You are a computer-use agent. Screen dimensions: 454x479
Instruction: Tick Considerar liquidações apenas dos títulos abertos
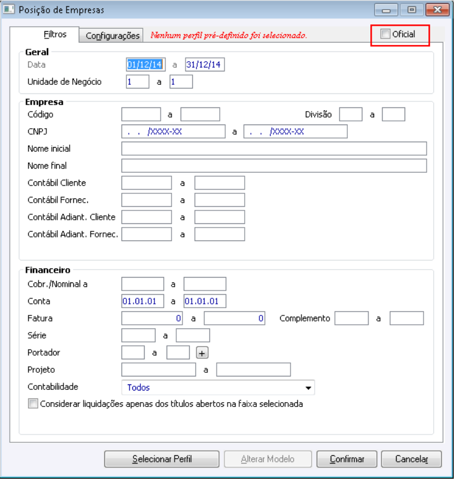pos(33,403)
